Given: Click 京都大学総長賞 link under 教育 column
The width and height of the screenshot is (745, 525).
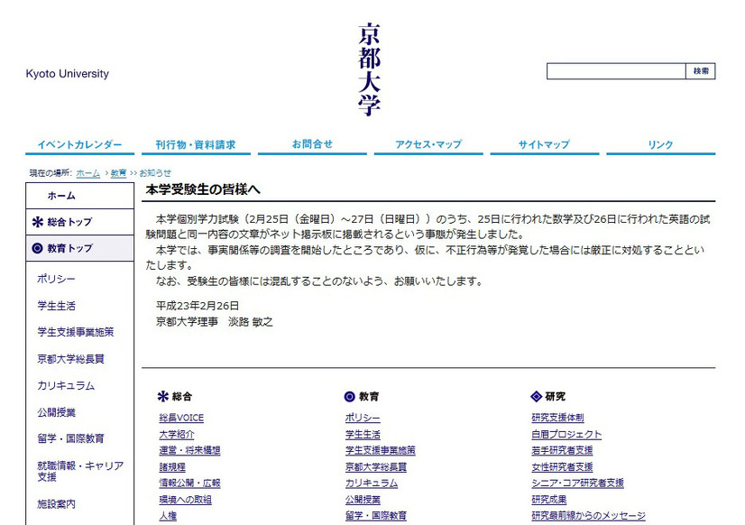Looking at the screenshot, I should click(x=376, y=467).
